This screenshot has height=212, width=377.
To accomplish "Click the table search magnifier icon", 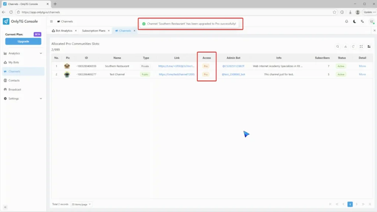I will pyautogui.click(x=338, y=46).
